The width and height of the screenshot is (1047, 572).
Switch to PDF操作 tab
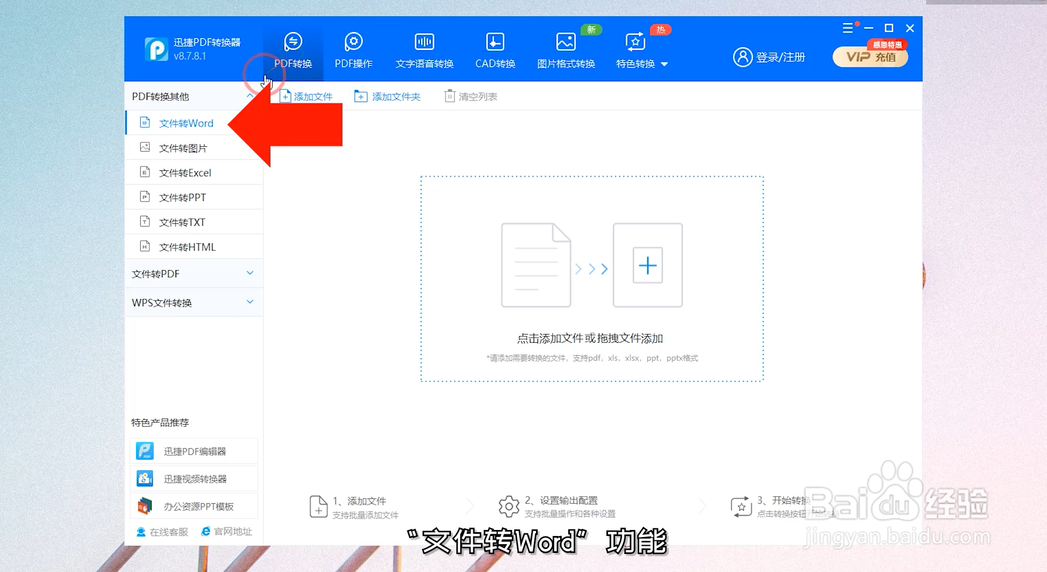point(353,51)
